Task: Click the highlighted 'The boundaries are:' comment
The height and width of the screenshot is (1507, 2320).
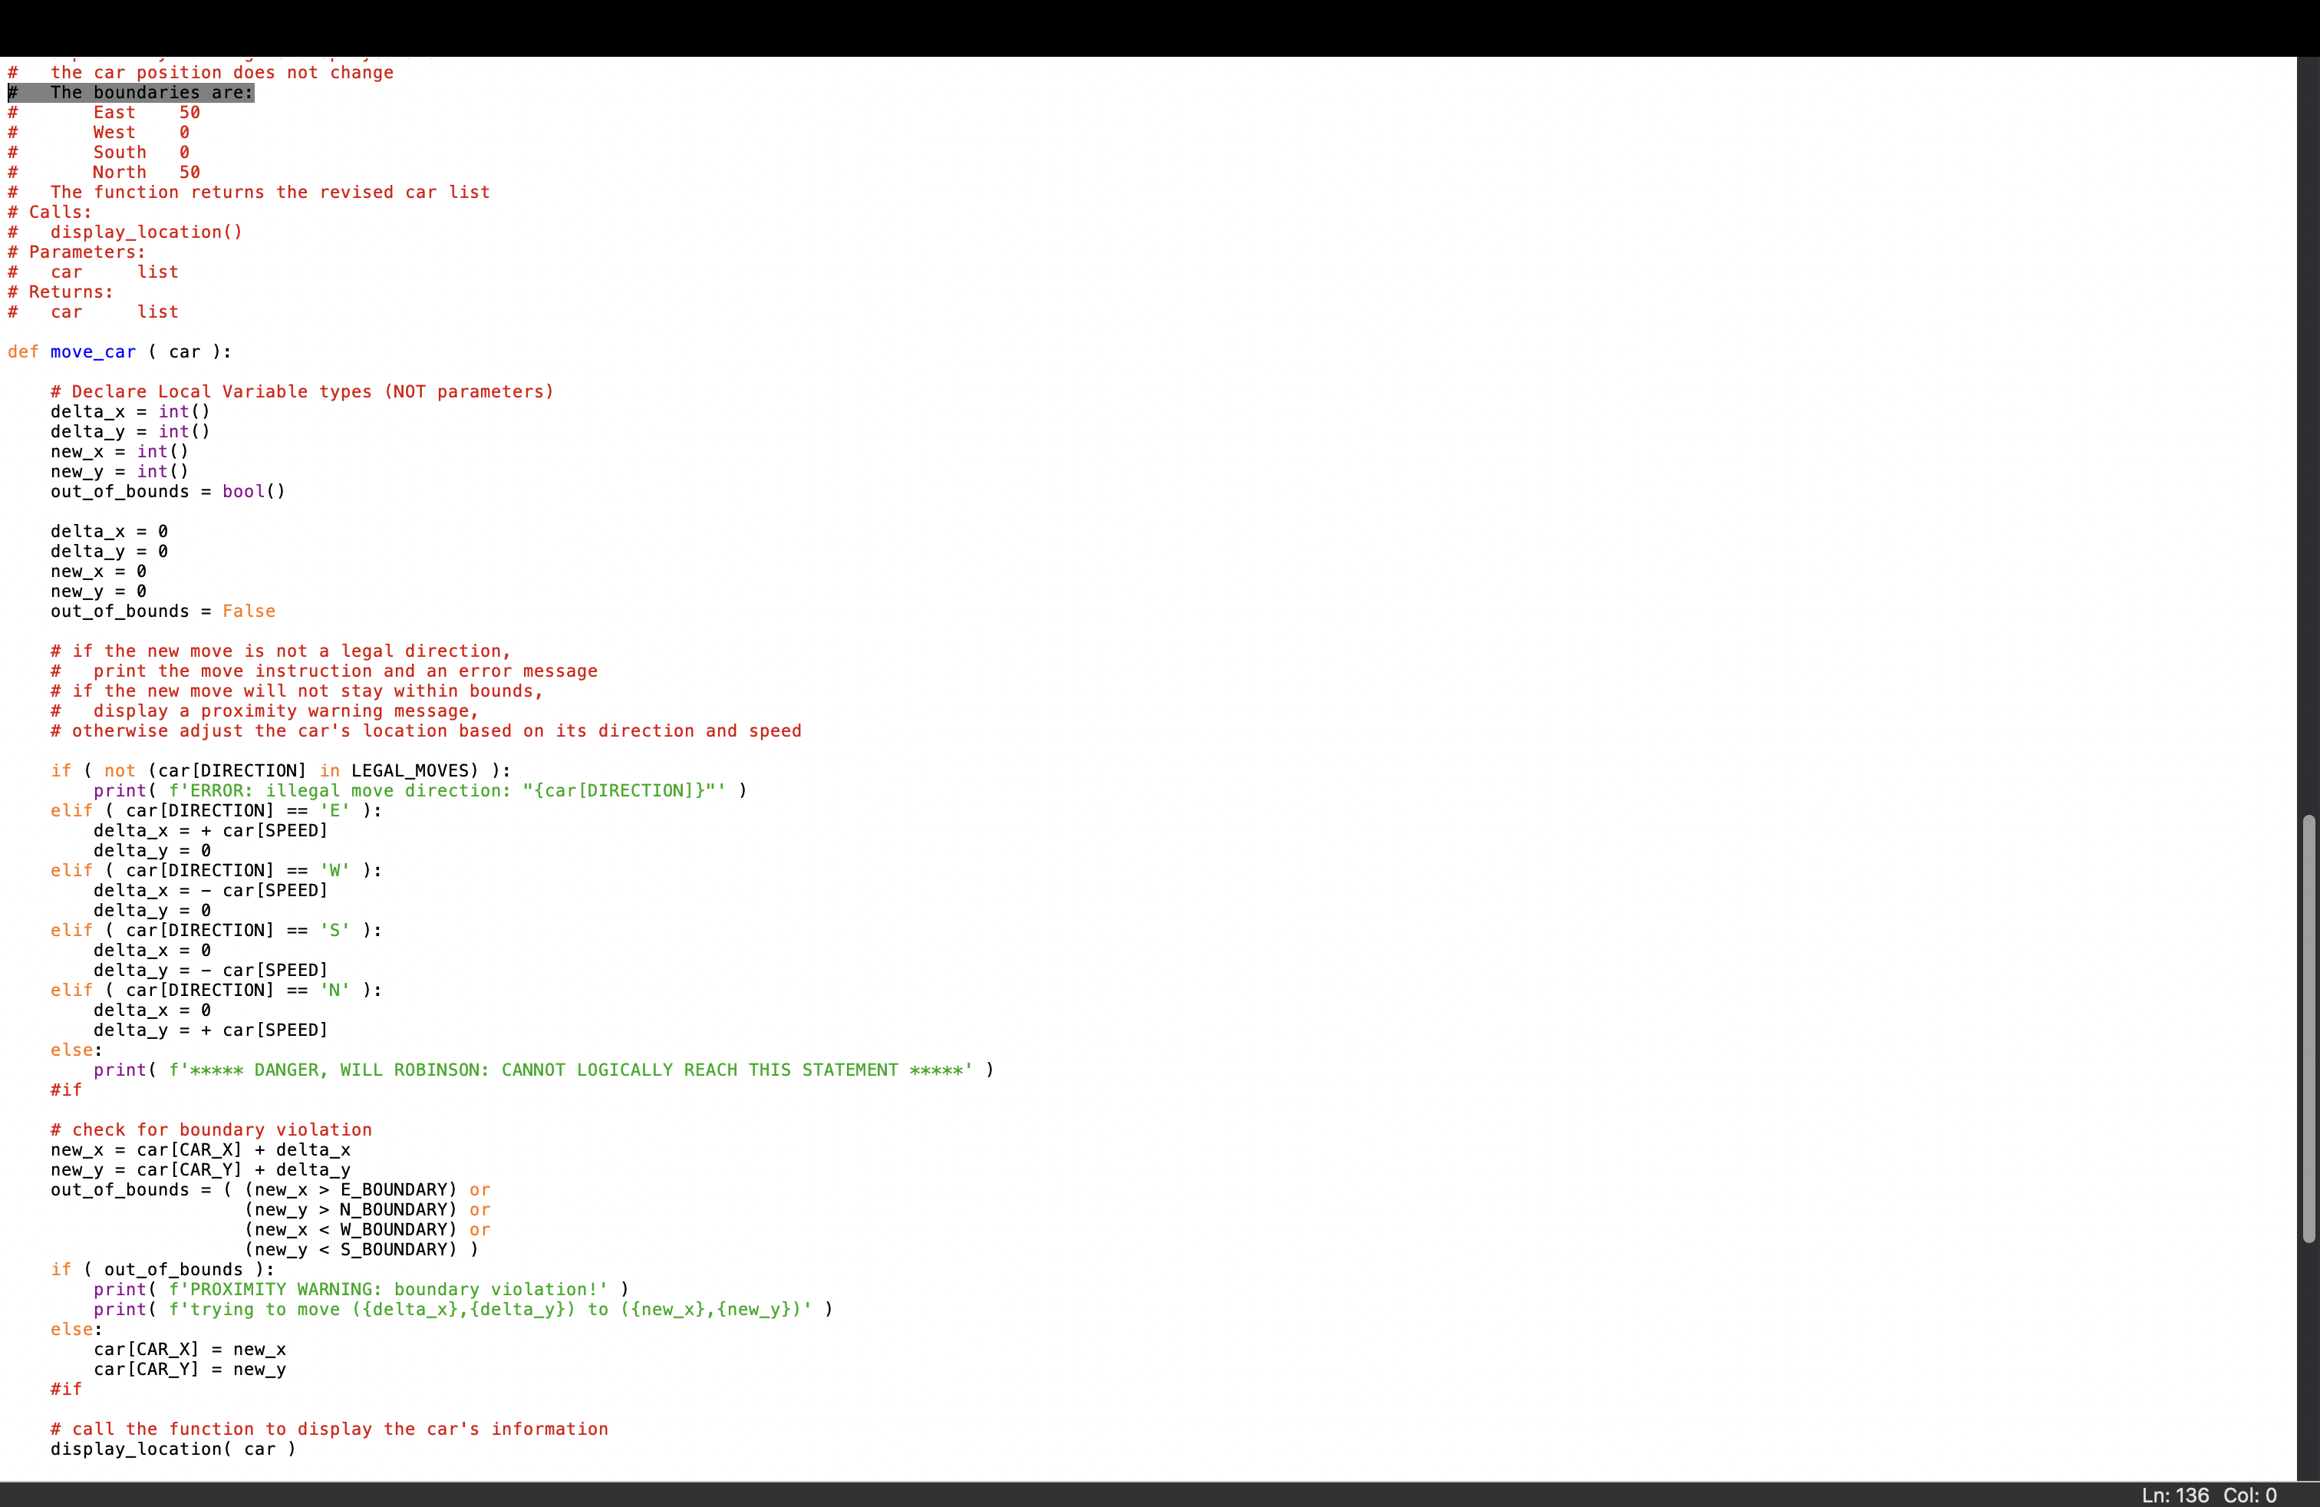Action: 151,93
